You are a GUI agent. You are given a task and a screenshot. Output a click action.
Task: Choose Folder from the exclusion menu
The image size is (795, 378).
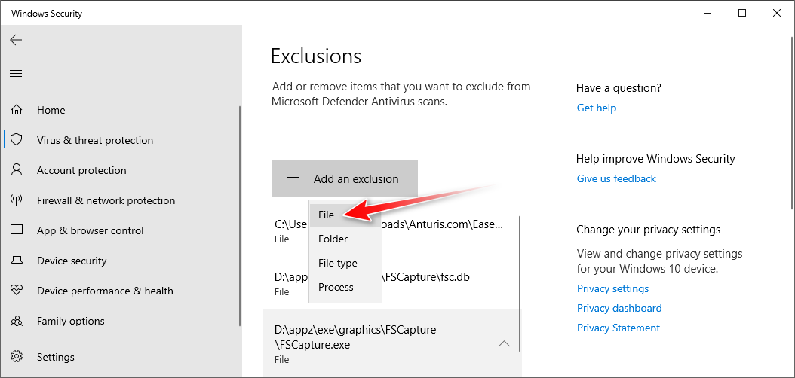coord(333,239)
